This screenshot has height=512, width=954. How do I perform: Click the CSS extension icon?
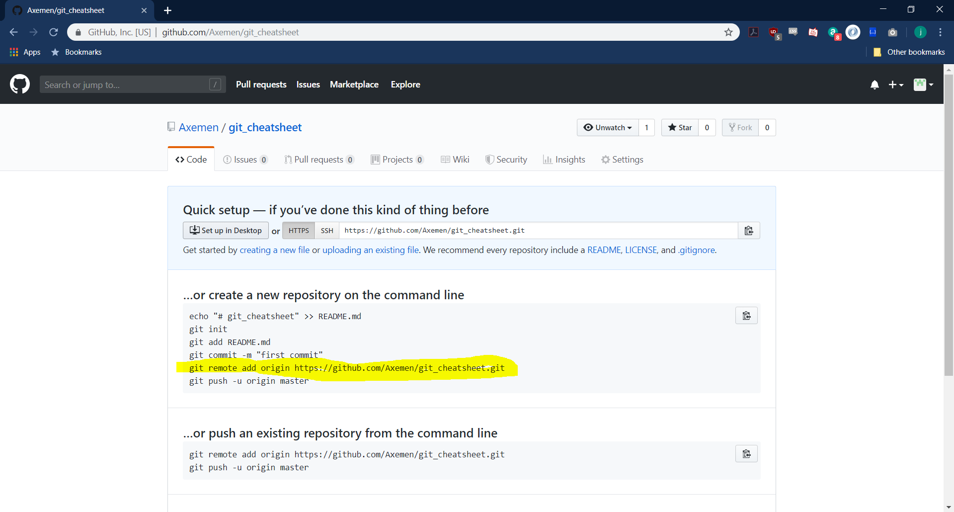pos(794,32)
